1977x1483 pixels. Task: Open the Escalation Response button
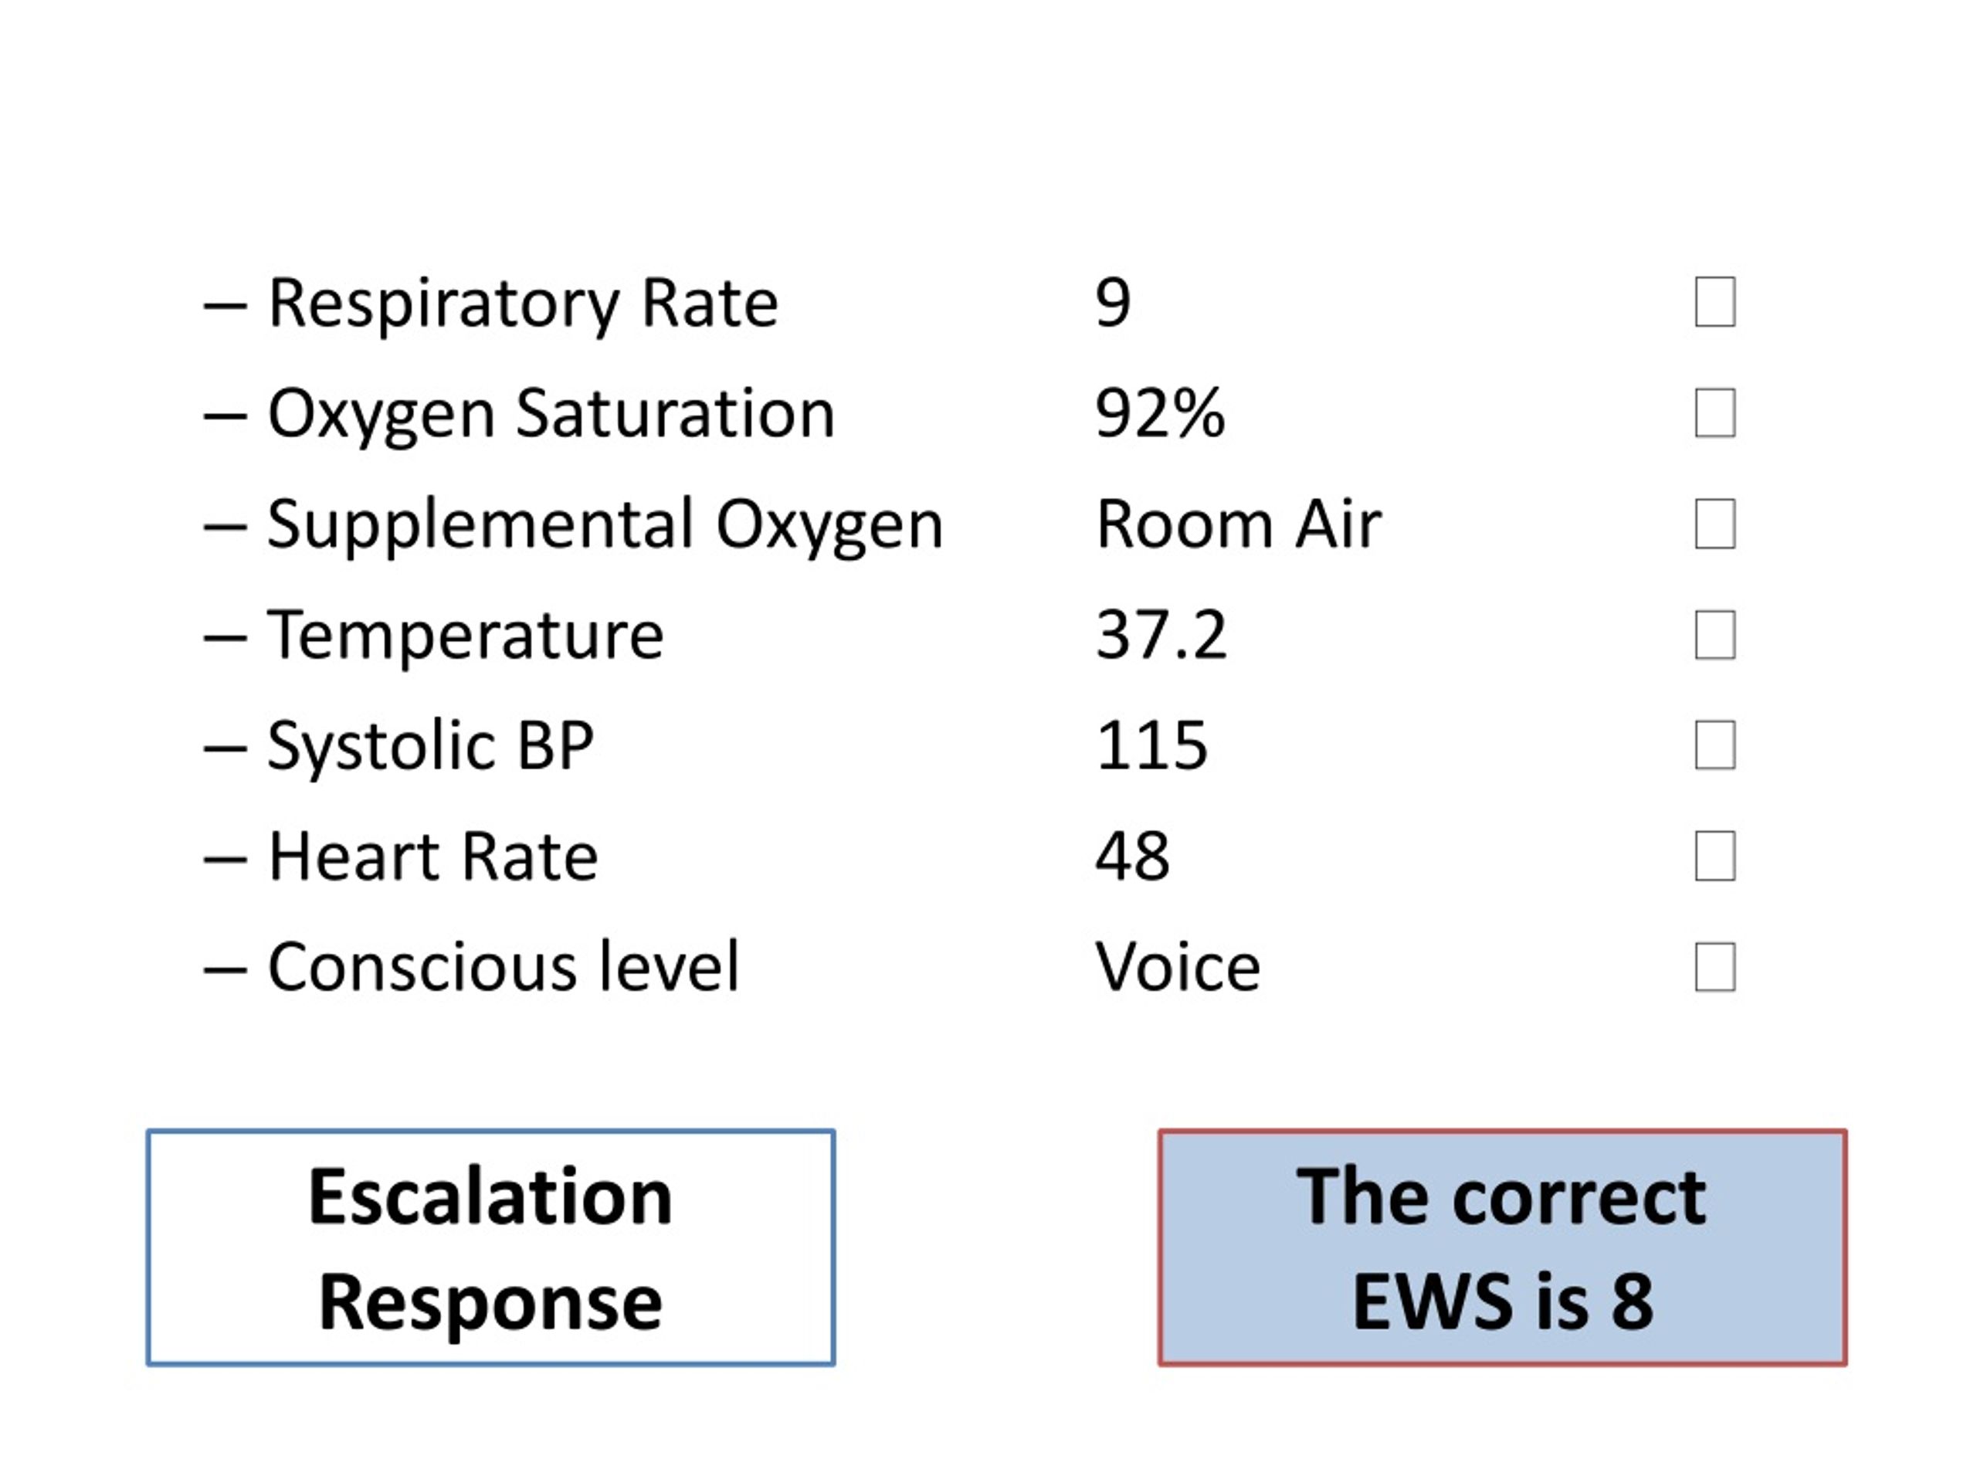coord(490,1248)
